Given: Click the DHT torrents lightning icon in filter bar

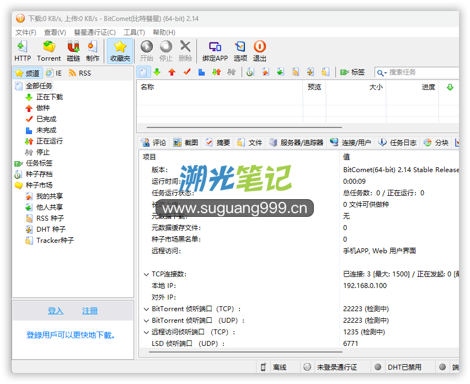Looking at the screenshot, I should (x=310, y=72).
